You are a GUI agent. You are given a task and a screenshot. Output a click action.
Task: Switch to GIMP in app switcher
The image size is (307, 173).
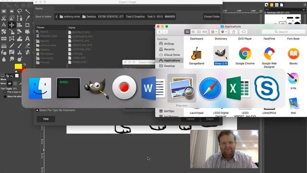[x=96, y=88]
